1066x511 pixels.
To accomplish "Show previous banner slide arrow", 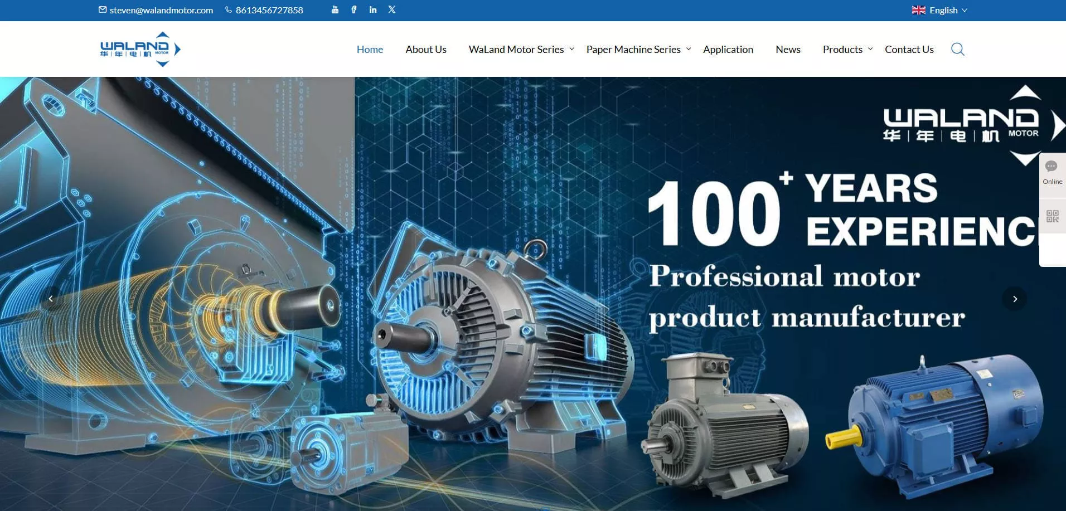I will (51, 299).
